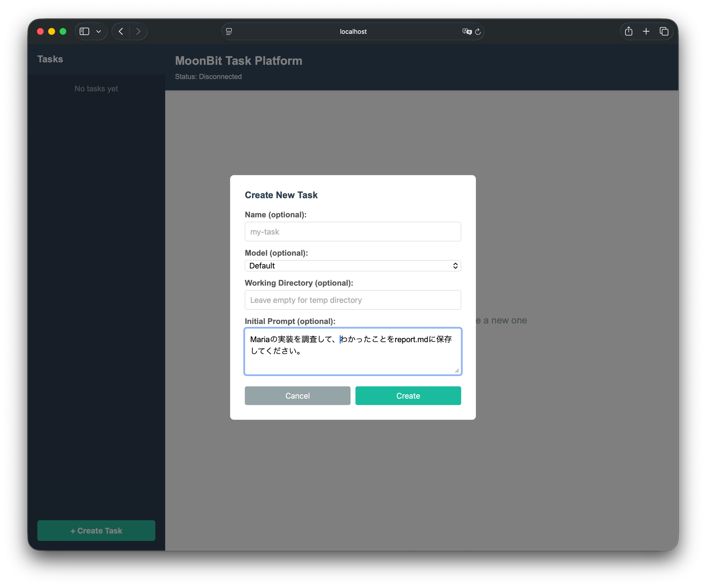The image size is (706, 587).
Task: Go back with the back arrow
Action: (x=121, y=31)
